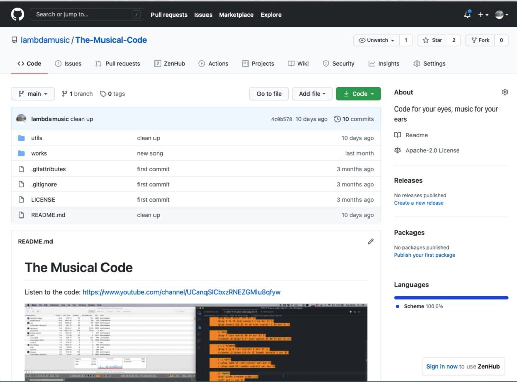Open the README screenshot image

(x=196, y=343)
